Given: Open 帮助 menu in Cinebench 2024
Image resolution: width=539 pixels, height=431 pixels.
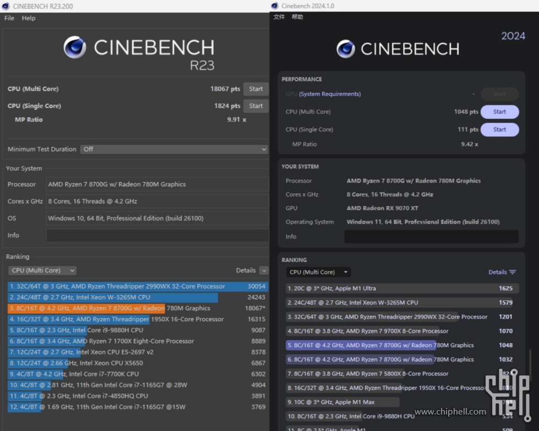Looking at the screenshot, I should pos(297,17).
